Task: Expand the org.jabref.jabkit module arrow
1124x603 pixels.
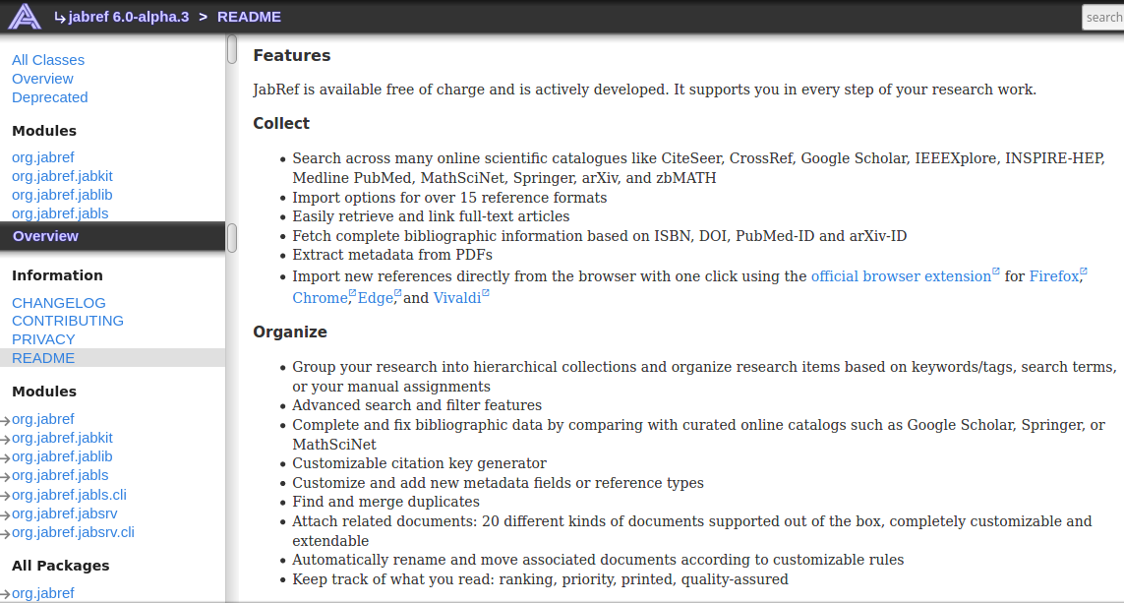Action: click(x=6, y=440)
